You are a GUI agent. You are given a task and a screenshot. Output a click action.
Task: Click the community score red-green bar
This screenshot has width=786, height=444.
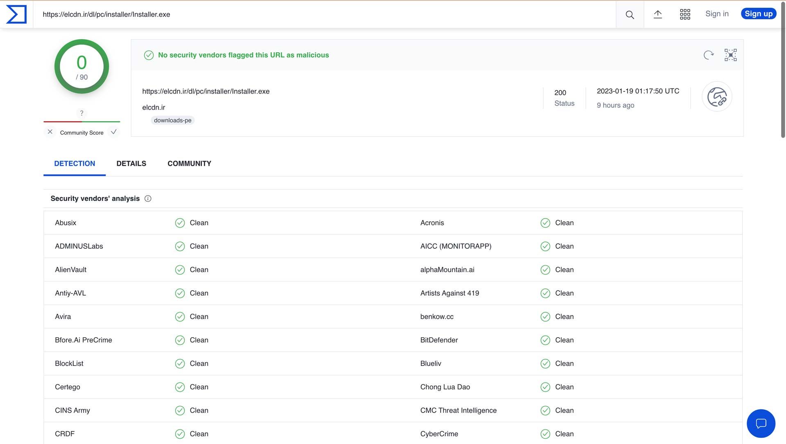[x=82, y=122]
